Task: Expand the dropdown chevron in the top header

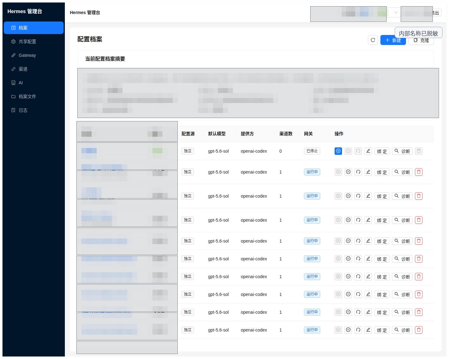Action: 396,12
